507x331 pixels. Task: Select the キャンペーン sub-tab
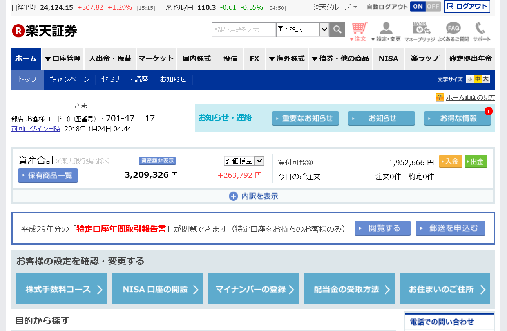click(69, 79)
